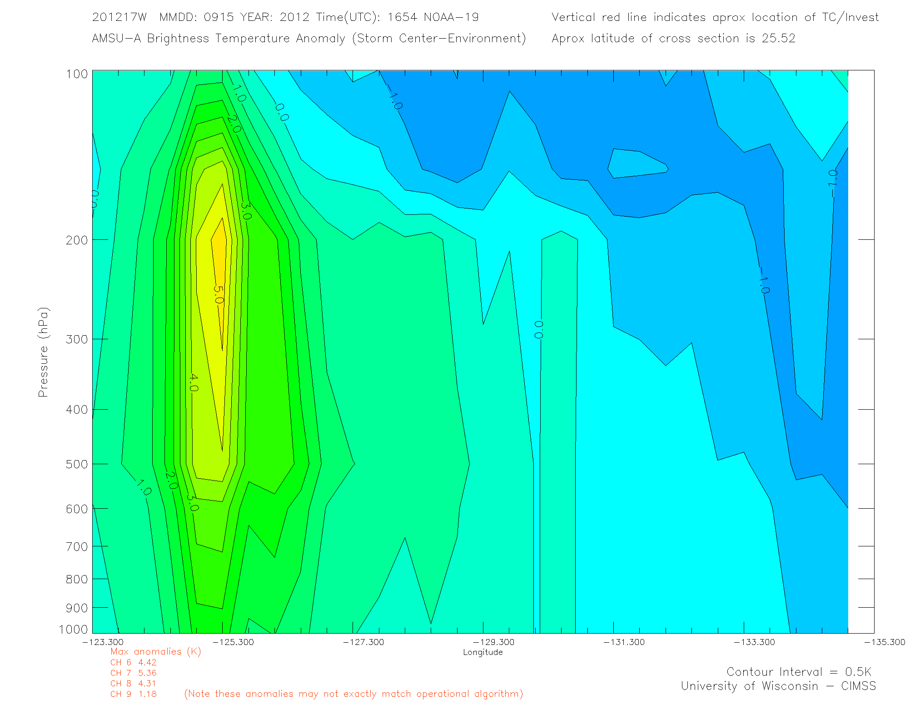Click the 5.0 contour label
The height and width of the screenshot is (704, 920).
219,295
